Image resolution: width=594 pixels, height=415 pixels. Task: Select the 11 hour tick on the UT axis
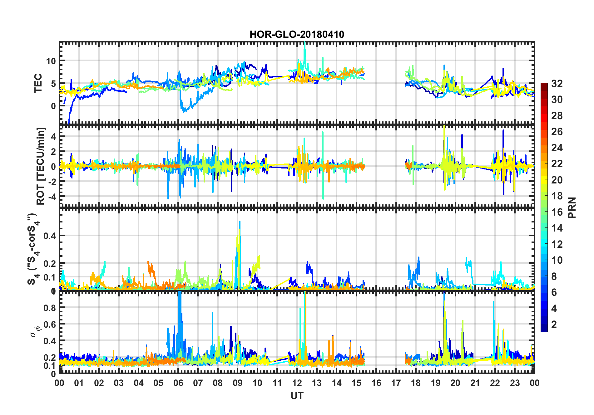pyautogui.click(x=277, y=383)
